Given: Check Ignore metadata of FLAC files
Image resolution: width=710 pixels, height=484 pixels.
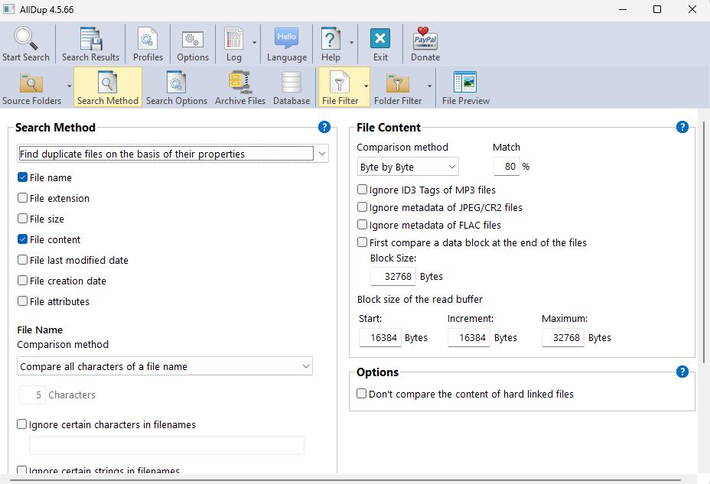Looking at the screenshot, I should tap(362, 224).
